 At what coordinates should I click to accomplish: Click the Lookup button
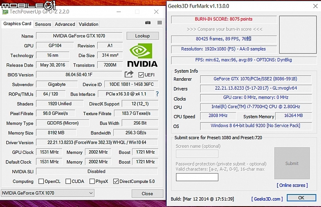pos(143,36)
